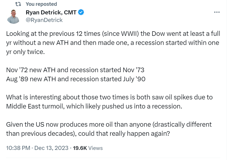The height and width of the screenshot is (160, 229).
Task: Click the repost arrows icon above the tweet
Action: pos(18,4)
